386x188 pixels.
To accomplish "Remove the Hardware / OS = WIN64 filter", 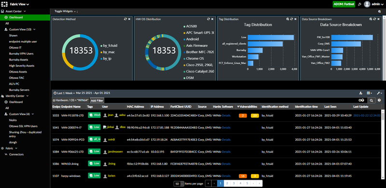I will click(x=54, y=100).
